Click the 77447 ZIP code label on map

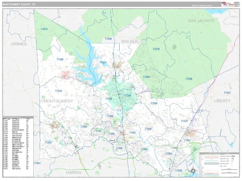(37, 163)
